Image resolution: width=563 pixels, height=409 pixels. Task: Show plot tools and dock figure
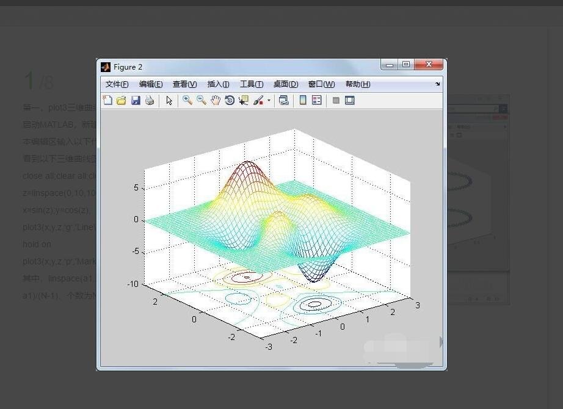(x=350, y=101)
